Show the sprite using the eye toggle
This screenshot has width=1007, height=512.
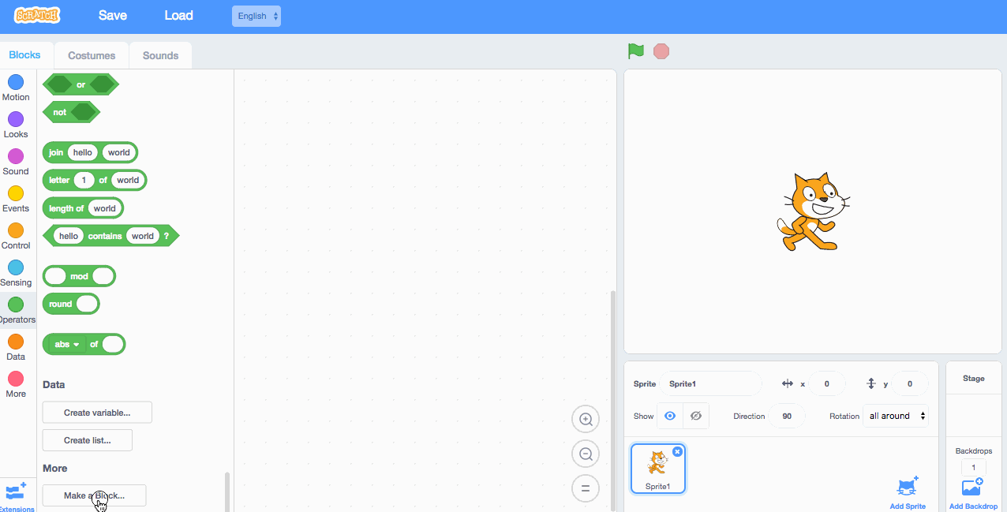pyautogui.click(x=669, y=416)
